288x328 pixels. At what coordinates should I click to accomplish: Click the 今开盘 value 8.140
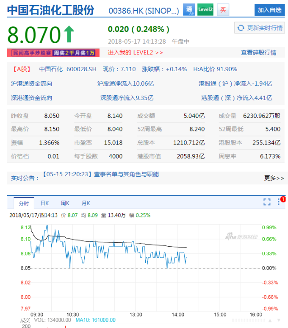point(115,116)
